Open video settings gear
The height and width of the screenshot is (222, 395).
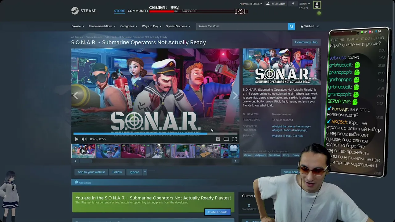point(218,139)
